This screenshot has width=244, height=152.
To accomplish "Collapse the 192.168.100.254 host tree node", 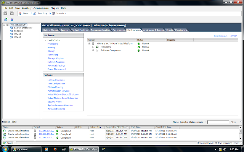I will click(x=4, y=25).
